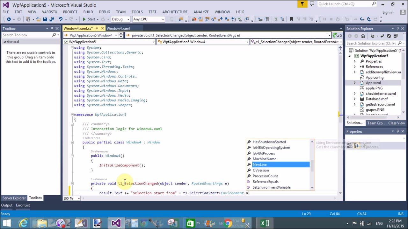This screenshot has width=408, height=229.
Task: Click the Undo toolbar icon
Action: 60,19
